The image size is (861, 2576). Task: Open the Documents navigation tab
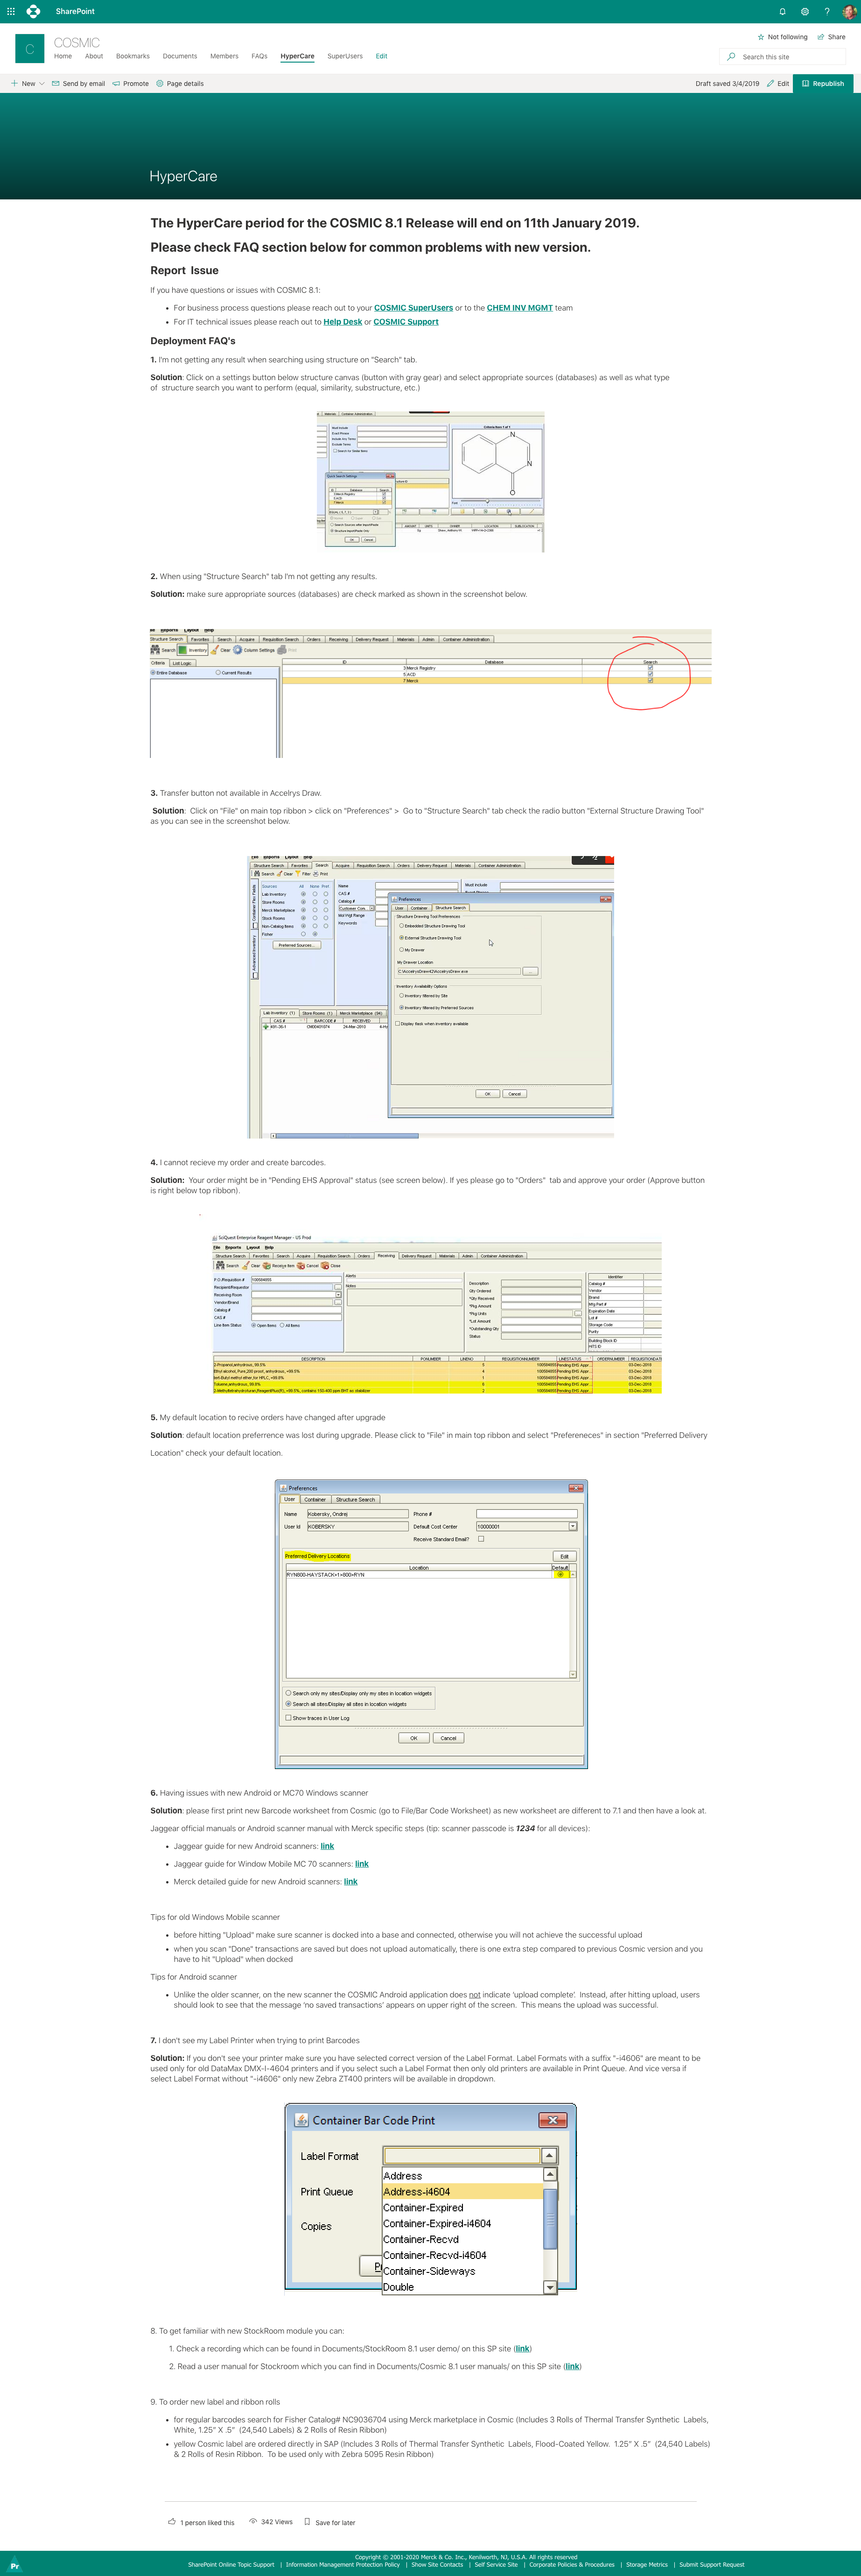180,56
